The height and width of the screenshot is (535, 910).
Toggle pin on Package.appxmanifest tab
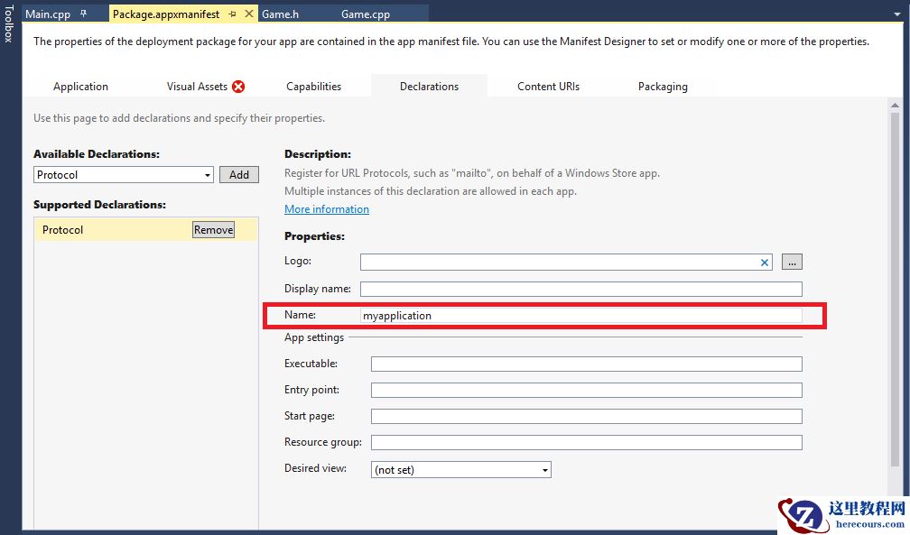point(233,14)
